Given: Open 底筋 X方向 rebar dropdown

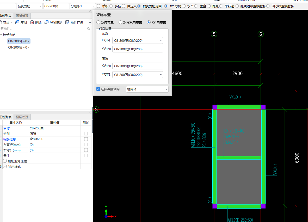Looking at the screenshot, I should click(138, 40).
